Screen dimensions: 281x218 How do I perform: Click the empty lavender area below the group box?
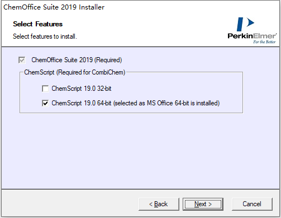130,150
